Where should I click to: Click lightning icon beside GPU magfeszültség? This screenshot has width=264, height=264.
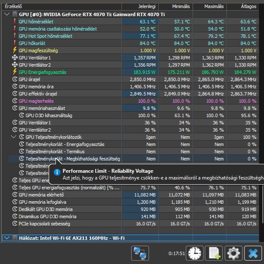coord(15,51)
